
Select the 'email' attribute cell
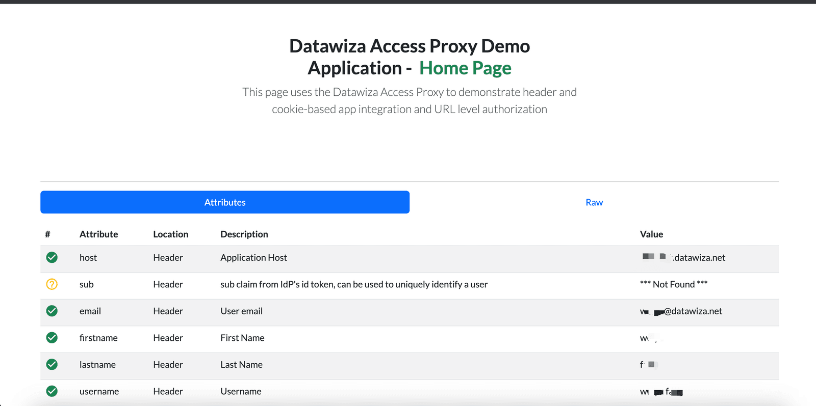90,311
